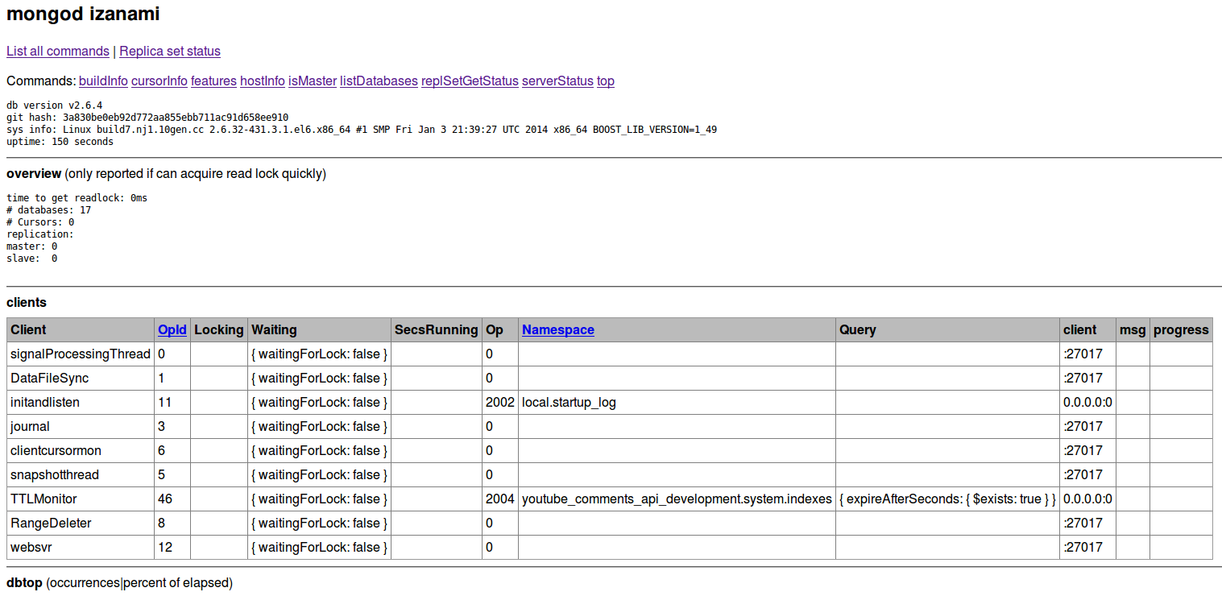
Task: Click the expireAfterSeconds query cell
Action: (947, 499)
